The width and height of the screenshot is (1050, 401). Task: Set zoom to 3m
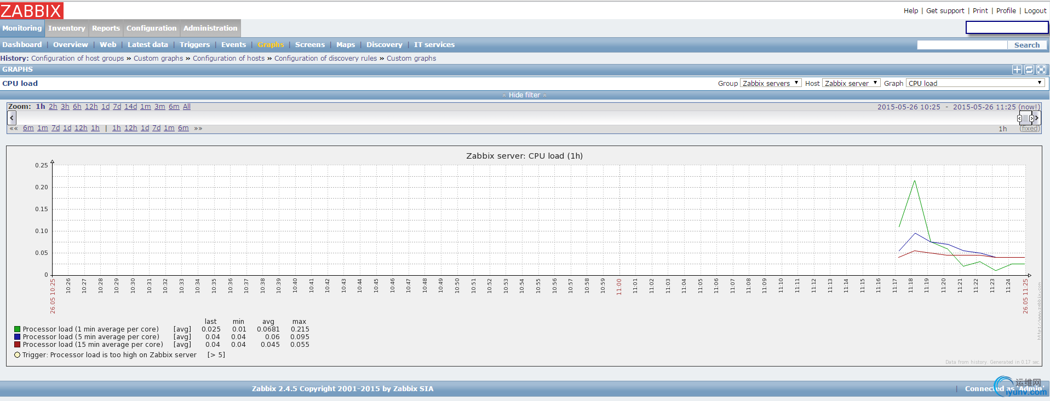click(160, 107)
